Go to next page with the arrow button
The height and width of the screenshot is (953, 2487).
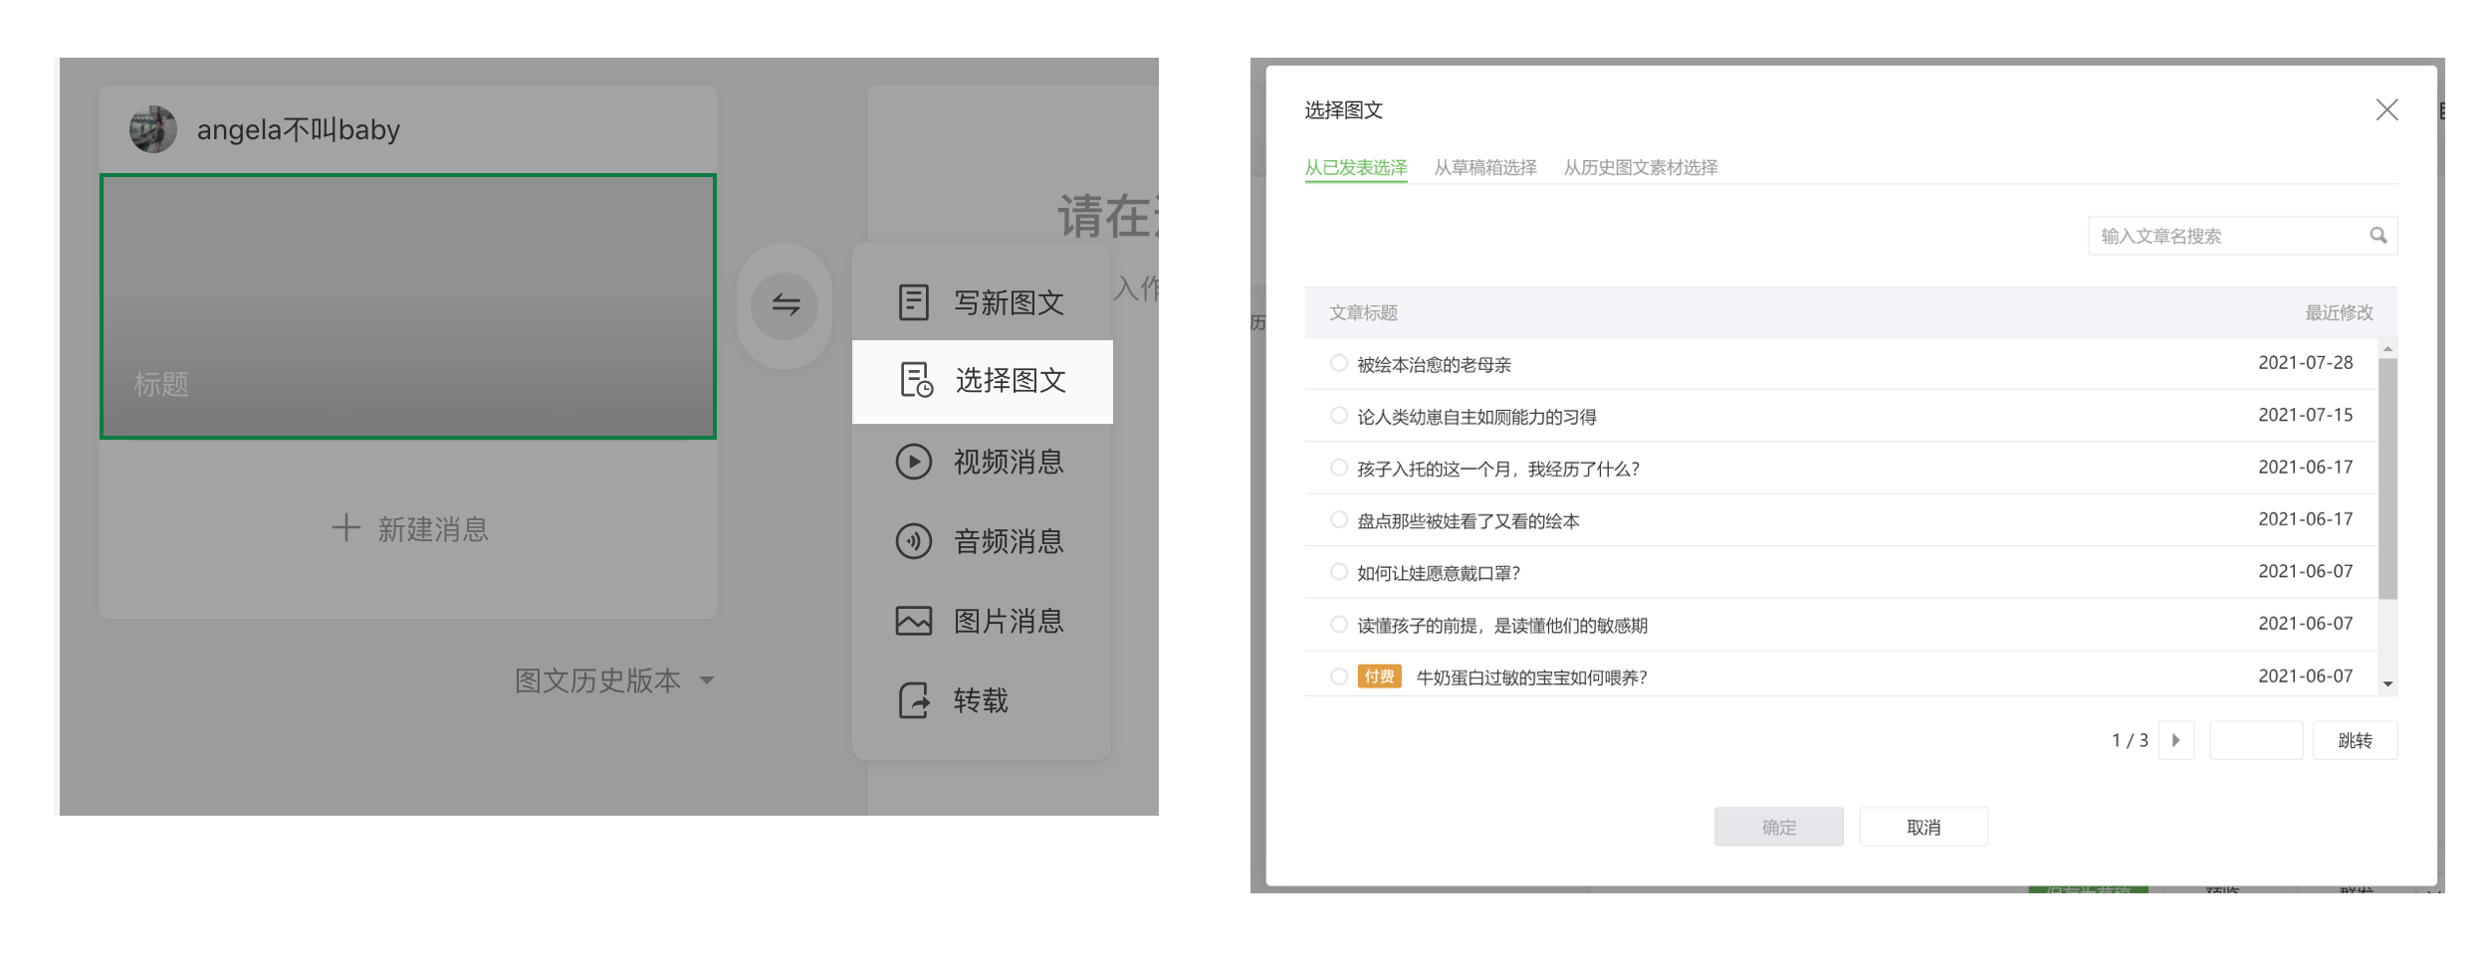coord(2176,740)
